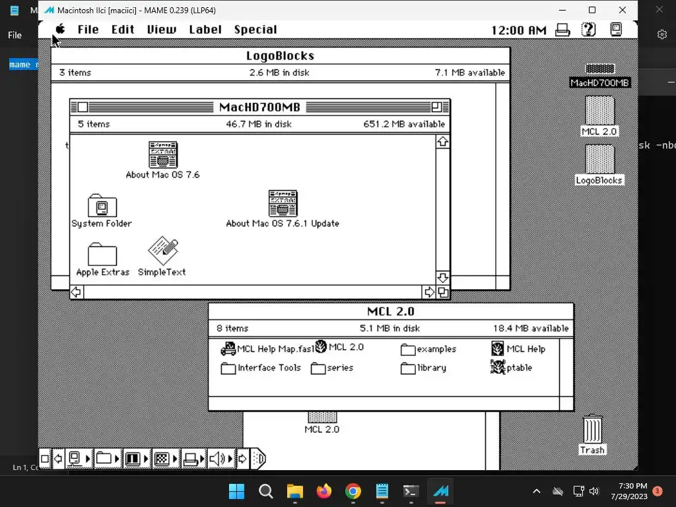
Task: Open monitor color depth Control Strip module
Action: click(136, 459)
